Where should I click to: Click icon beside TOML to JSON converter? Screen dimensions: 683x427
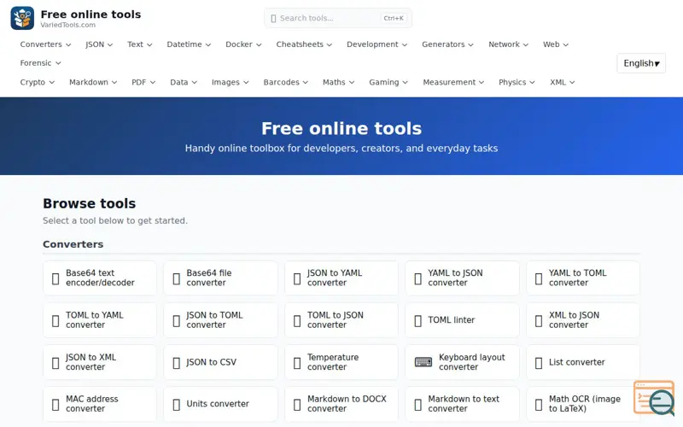pos(297,321)
